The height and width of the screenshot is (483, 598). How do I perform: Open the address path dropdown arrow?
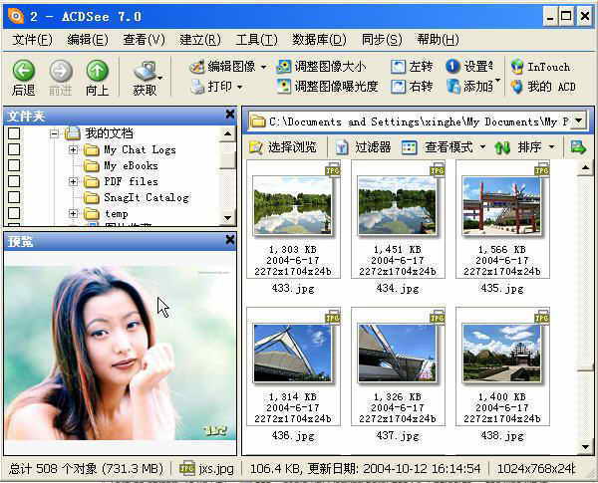coord(578,121)
